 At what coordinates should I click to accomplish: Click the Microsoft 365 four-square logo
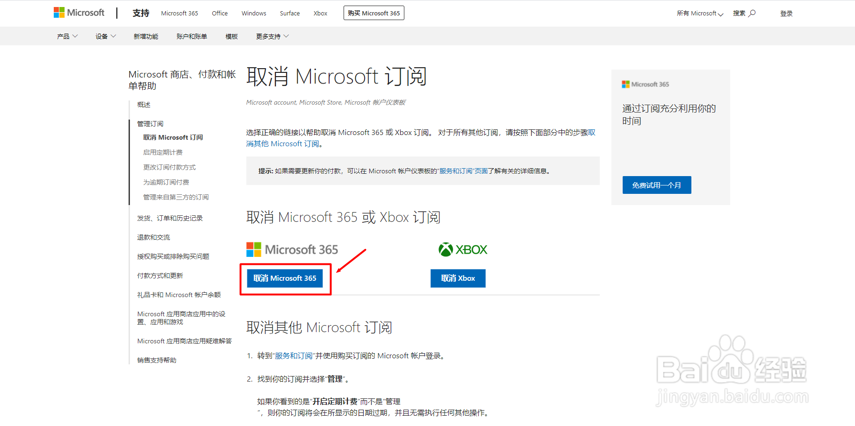253,249
